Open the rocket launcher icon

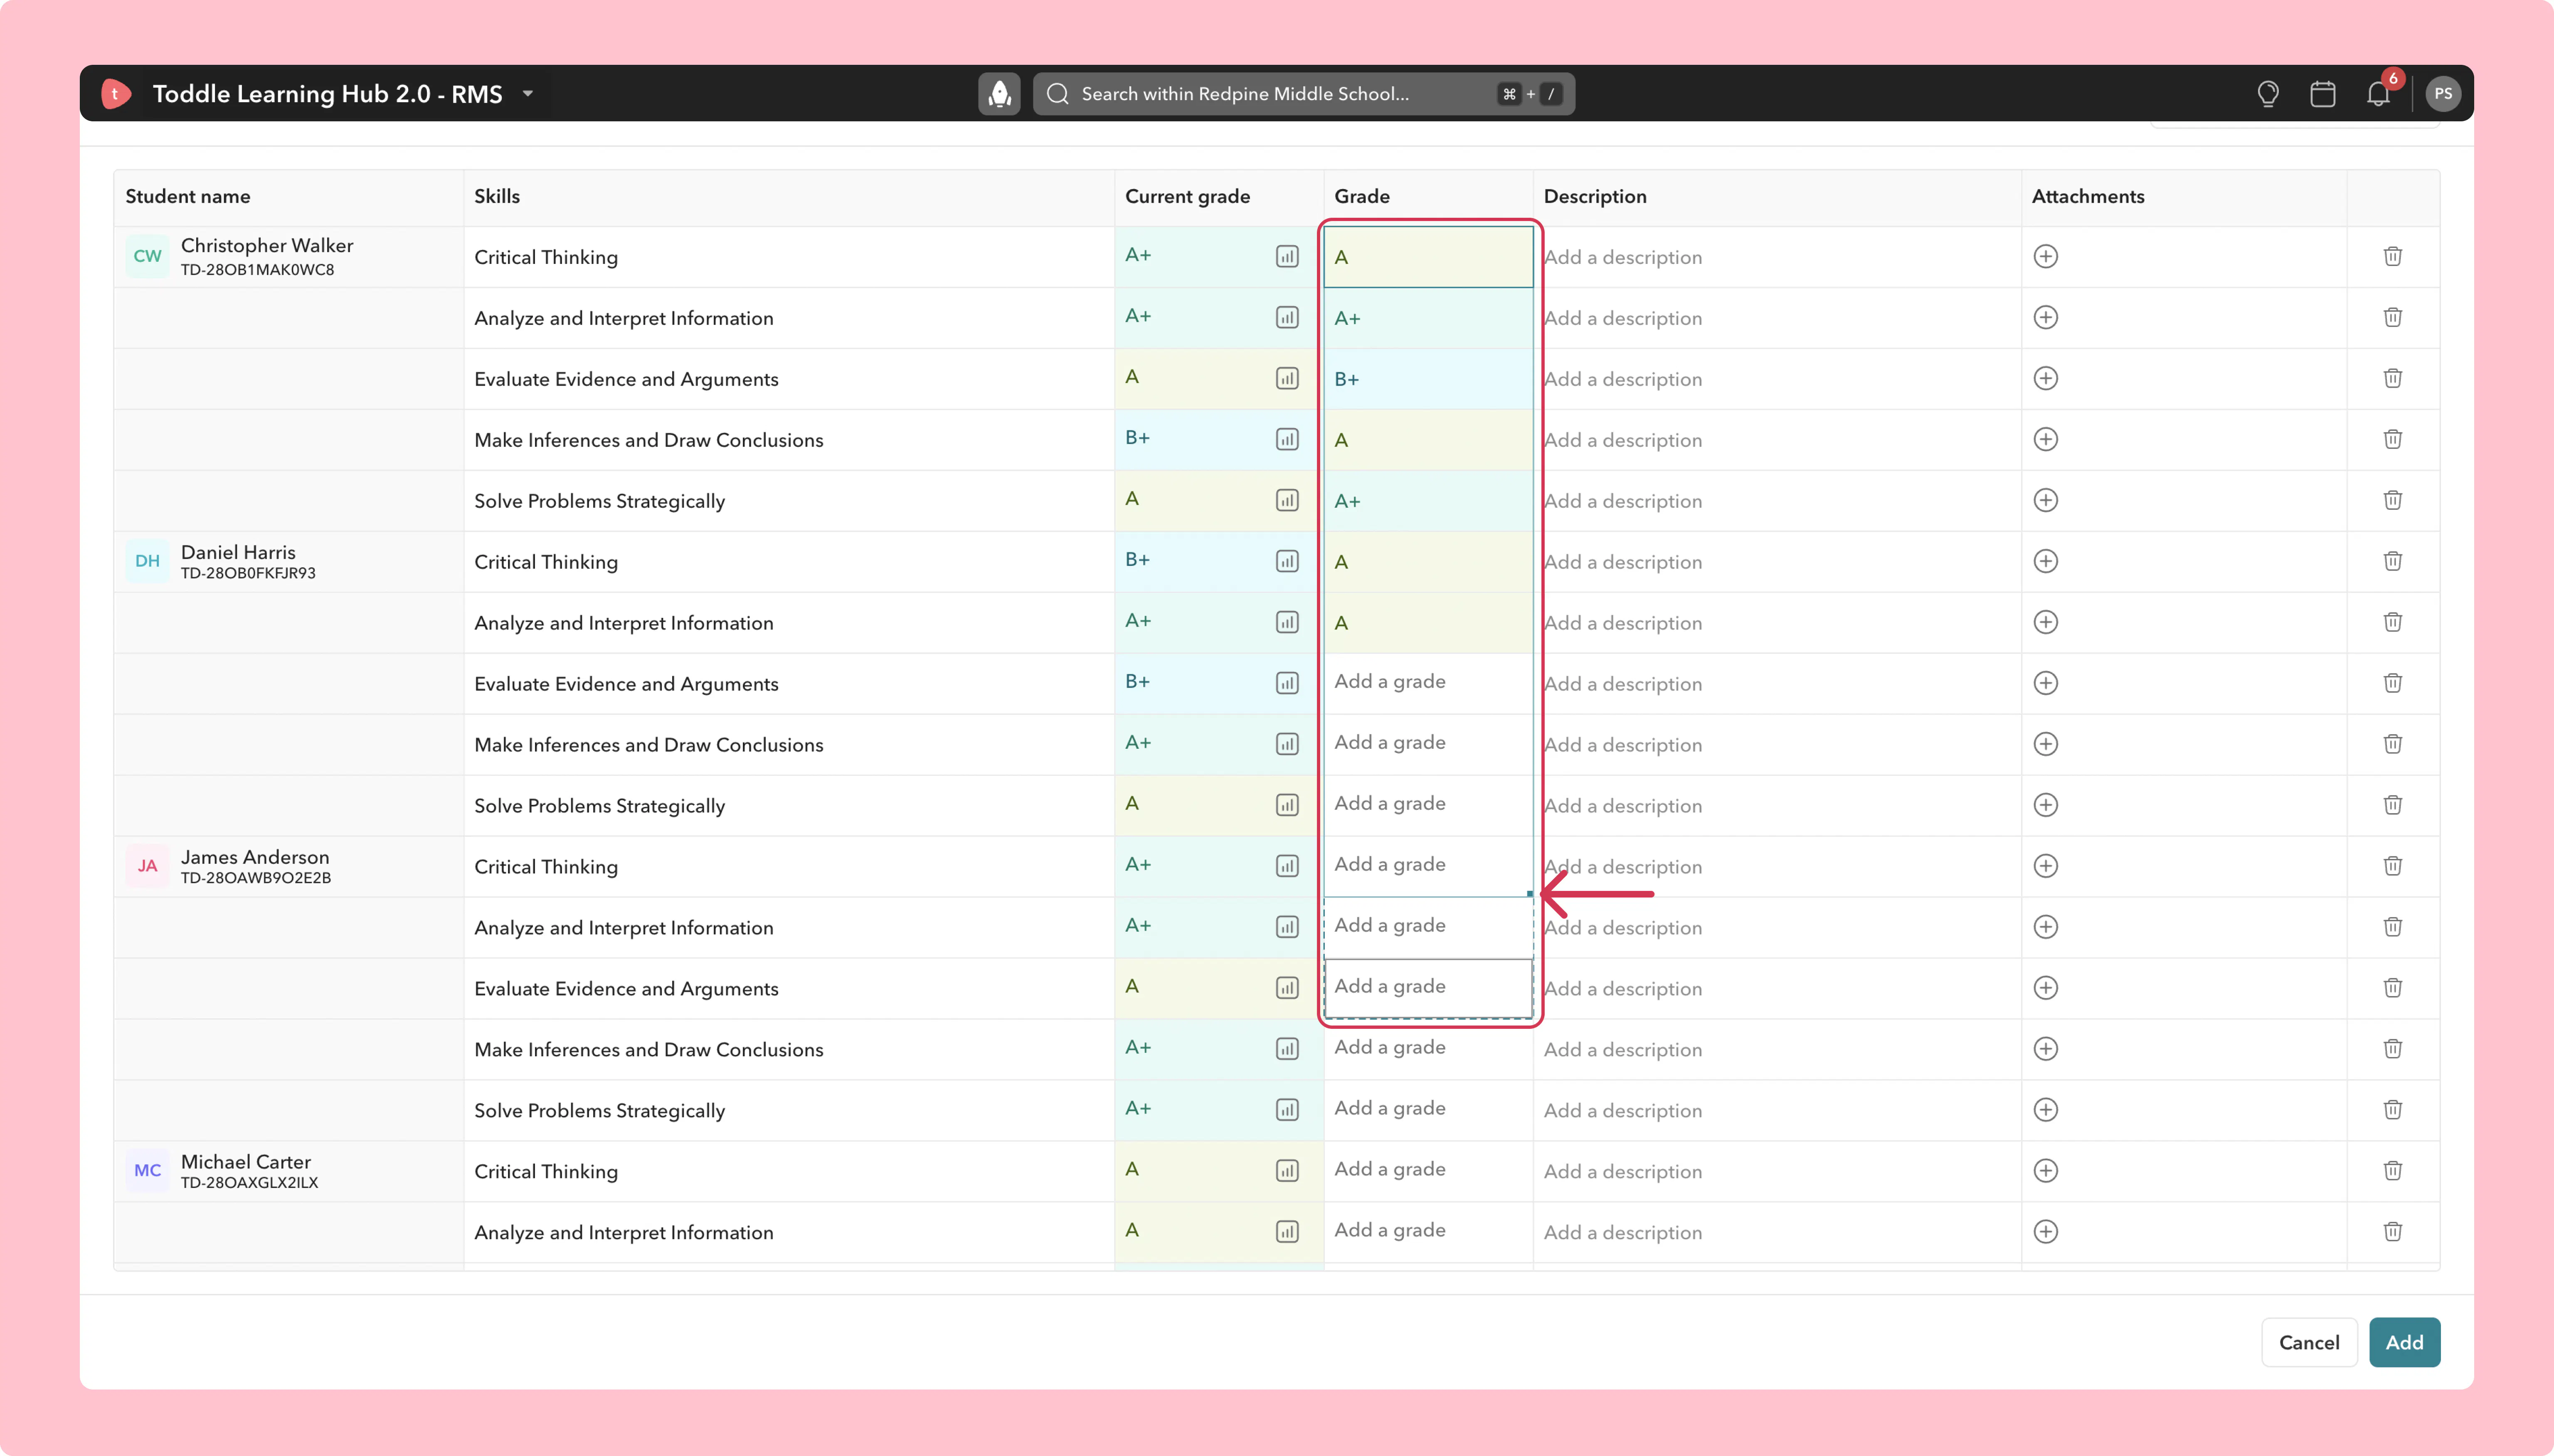pyautogui.click(x=998, y=94)
